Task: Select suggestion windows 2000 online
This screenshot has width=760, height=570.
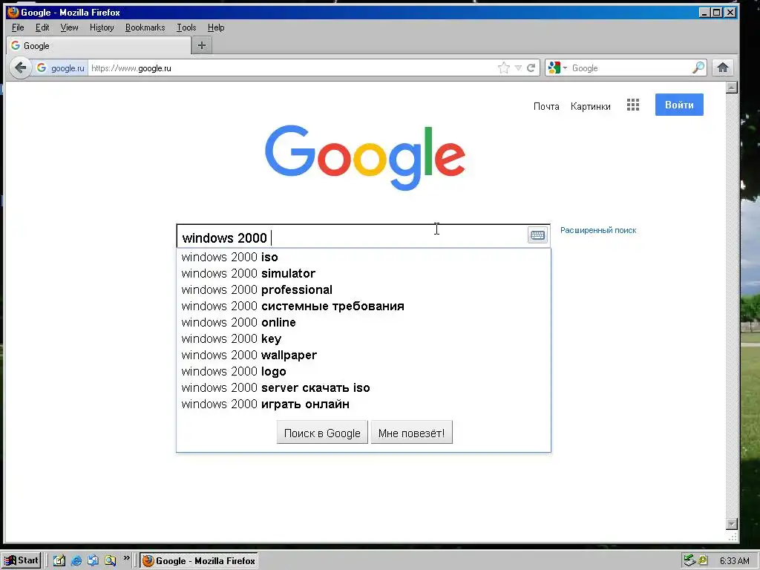Action: click(364, 322)
